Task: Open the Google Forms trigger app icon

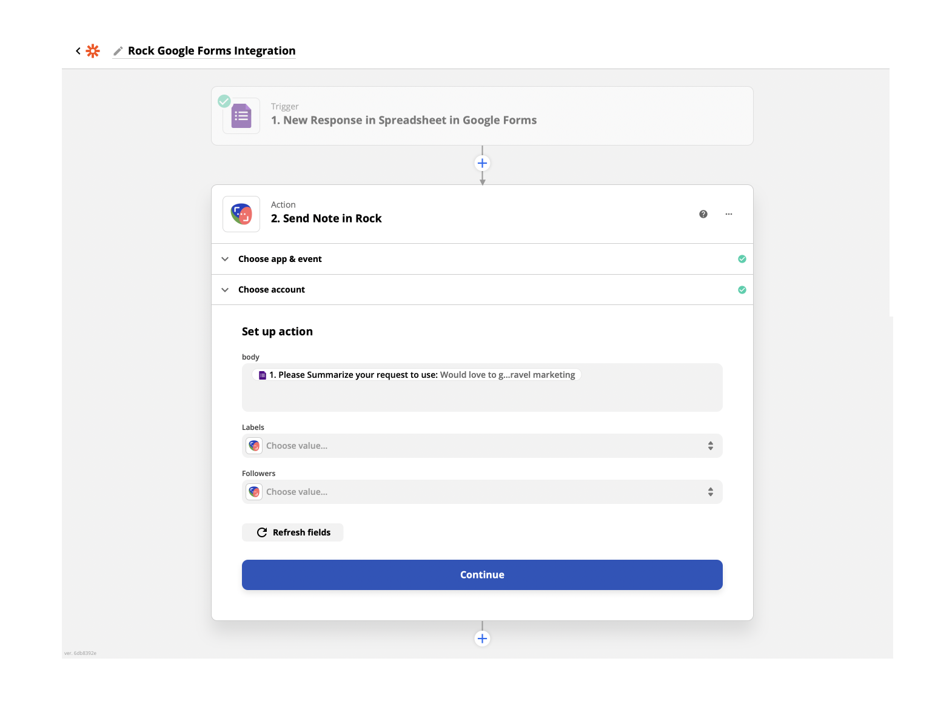Action: point(241,116)
